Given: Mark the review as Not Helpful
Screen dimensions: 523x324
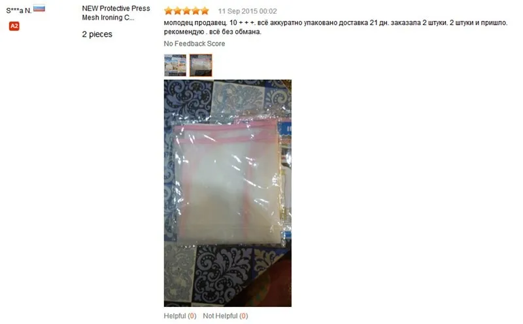Looking at the screenshot, I should (x=226, y=315).
